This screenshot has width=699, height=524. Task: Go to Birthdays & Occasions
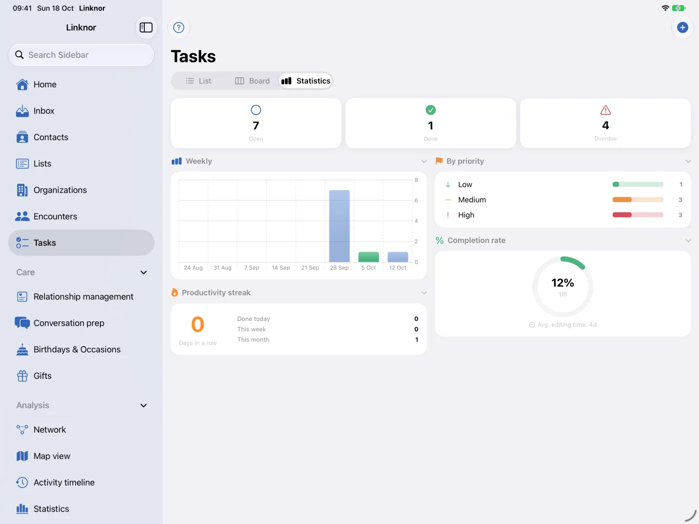pos(81,349)
